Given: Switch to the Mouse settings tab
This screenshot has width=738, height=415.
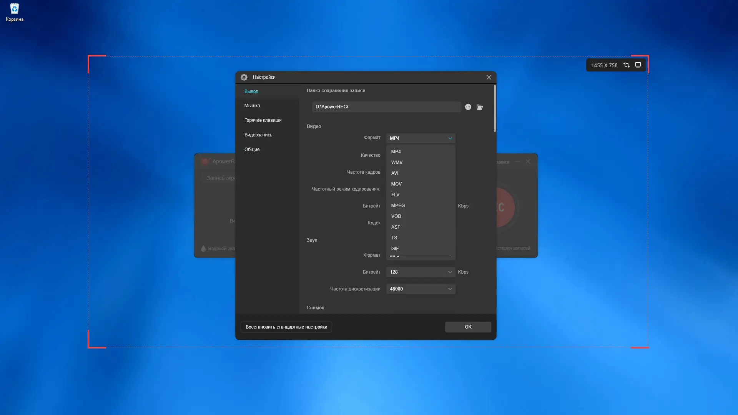Looking at the screenshot, I should (x=252, y=106).
